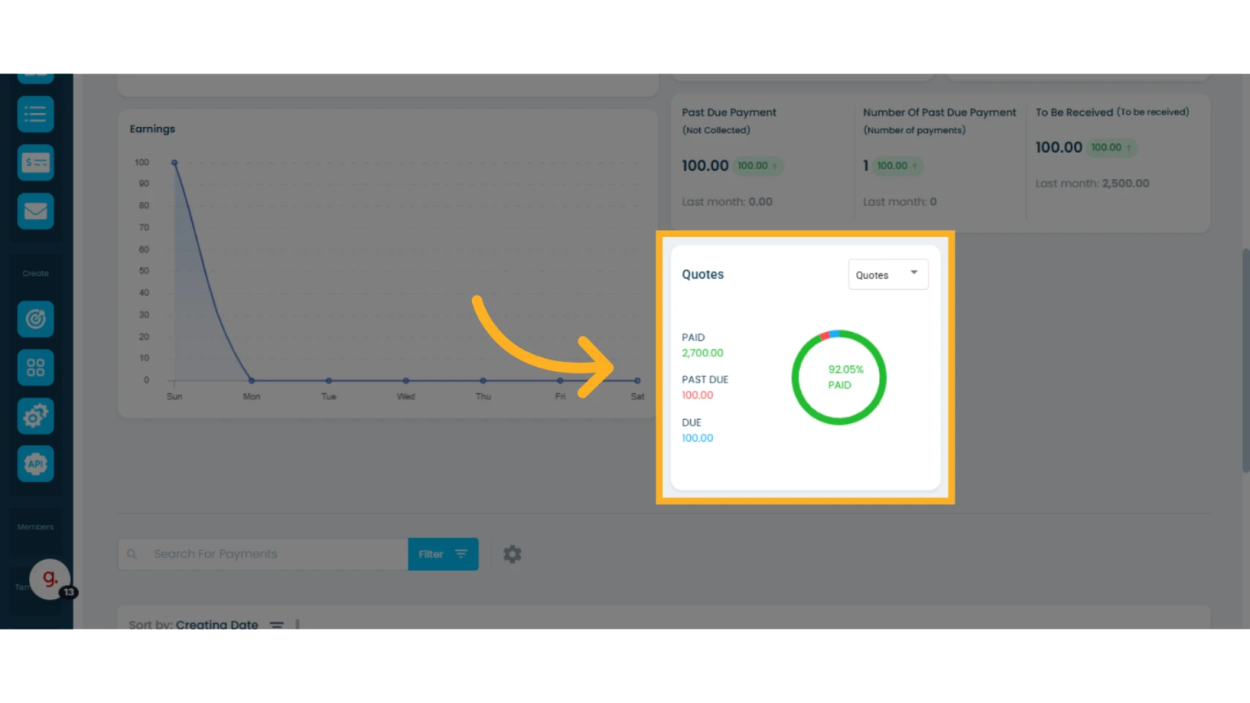
Task: Click the 92.05% PAID donut chart
Action: (x=839, y=377)
